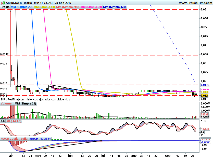Screen dimensions: 213x158
Task: Click the 0,012 (-7,69%) quote text
Action: [43, 3]
